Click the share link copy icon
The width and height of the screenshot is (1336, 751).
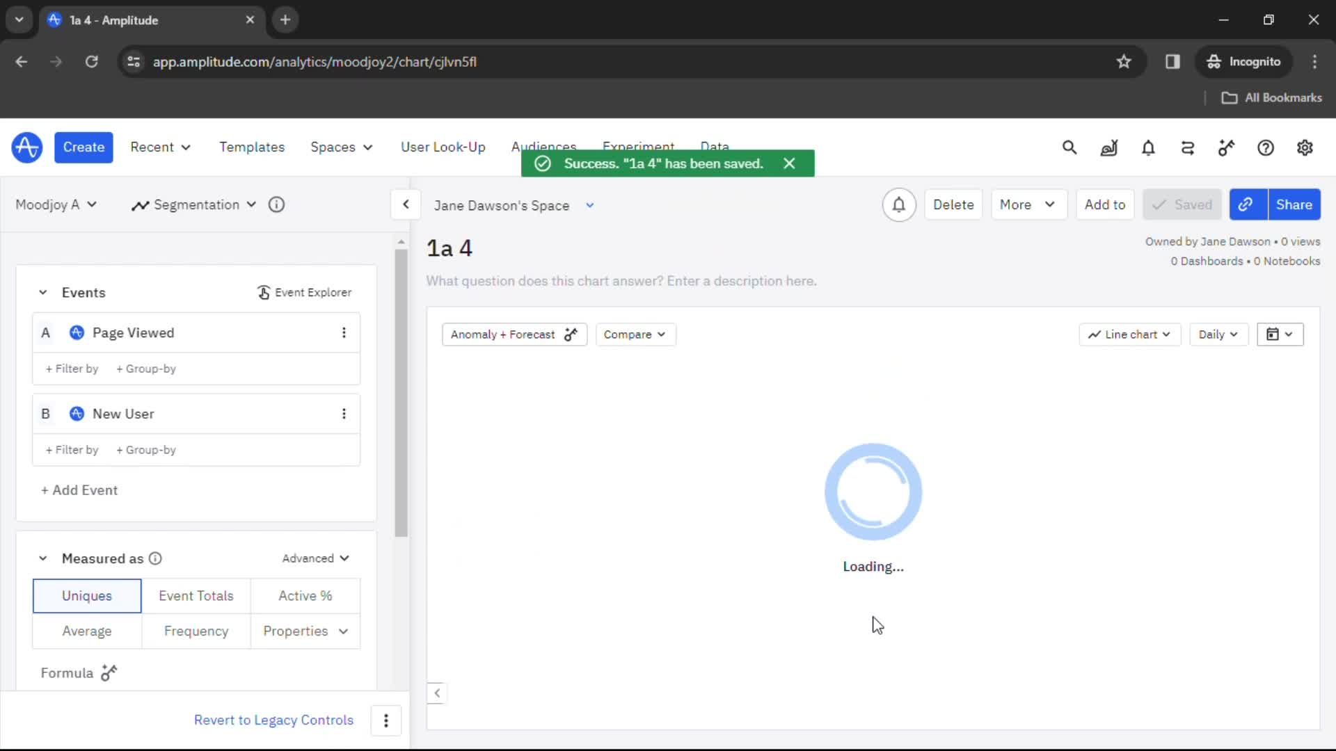click(x=1246, y=204)
